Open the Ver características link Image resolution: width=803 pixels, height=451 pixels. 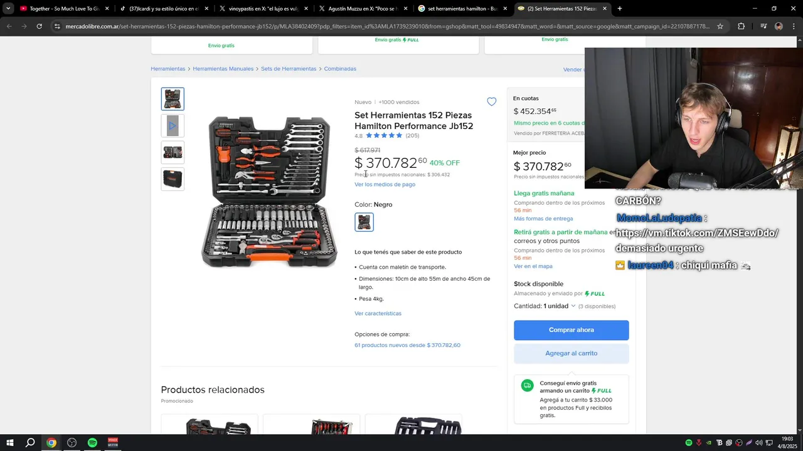[x=378, y=313]
